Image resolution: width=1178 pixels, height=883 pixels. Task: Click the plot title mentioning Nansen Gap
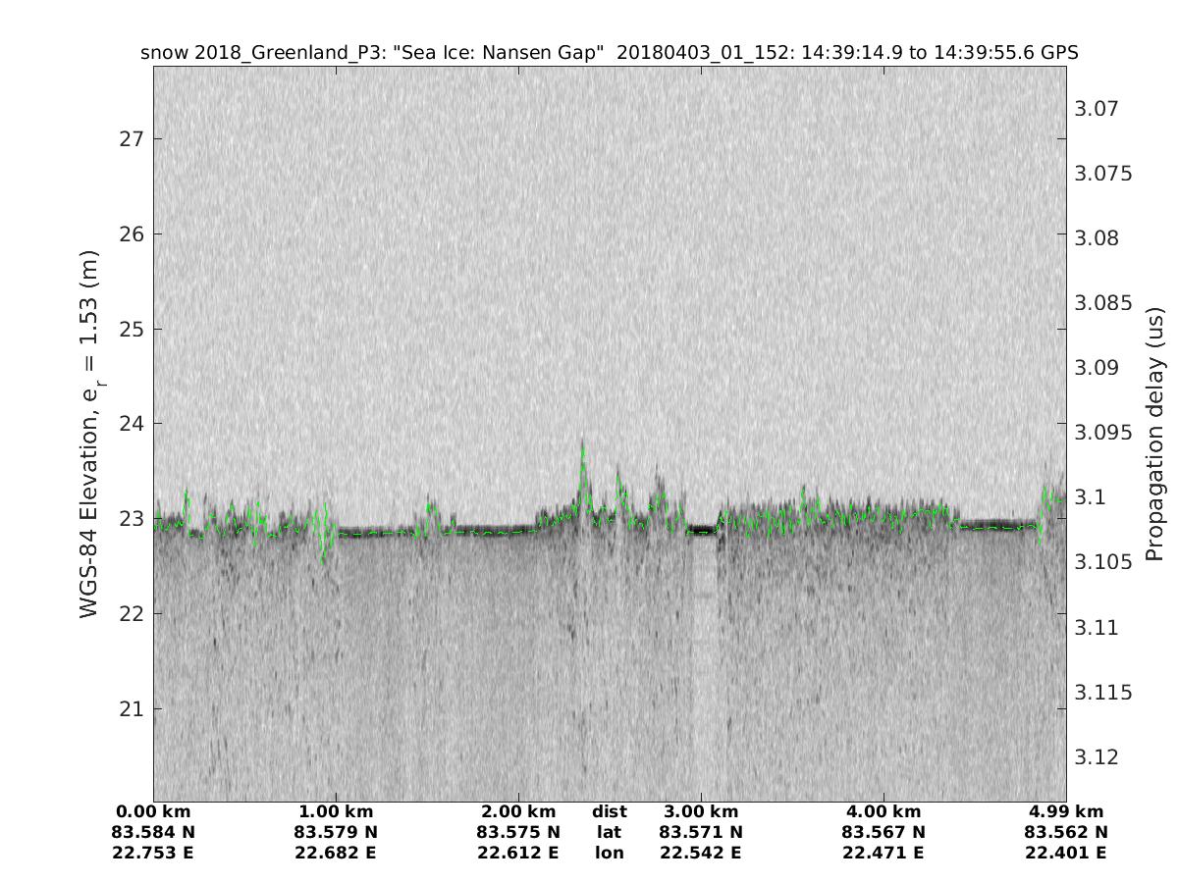coord(610,52)
